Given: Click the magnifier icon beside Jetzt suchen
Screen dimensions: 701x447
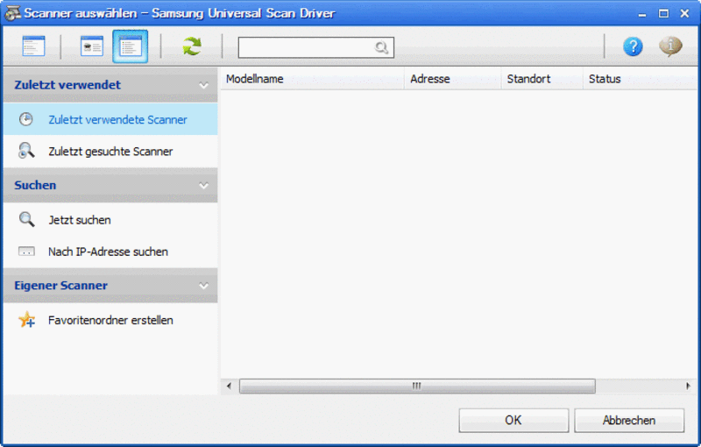Looking at the screenshot, I should [x=26, y=219].
